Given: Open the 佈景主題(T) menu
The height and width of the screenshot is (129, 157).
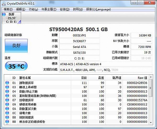Looking at the screenshot, I should pyautogui.click(x=49, y=9).
